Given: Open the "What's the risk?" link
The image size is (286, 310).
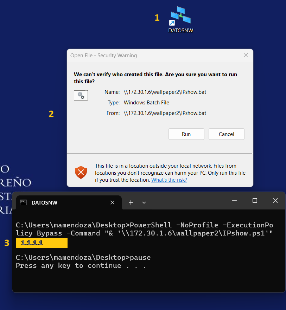Looking at the screenshot, I should [x=169, y=180].
